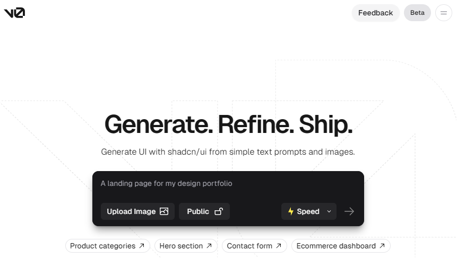Open the hamburger menu icon
457x259 pixels.
click(444, 13)
